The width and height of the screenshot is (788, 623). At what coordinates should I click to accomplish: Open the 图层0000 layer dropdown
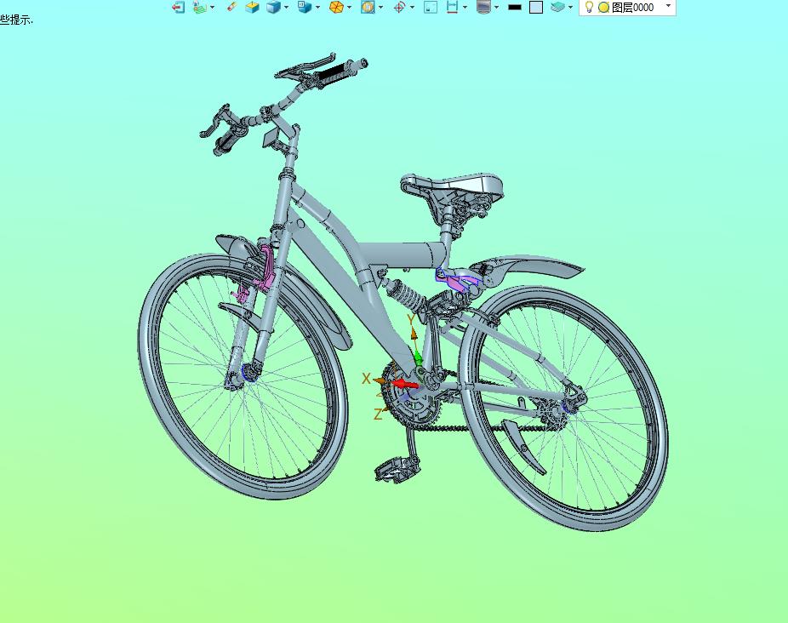pos(668,6)
